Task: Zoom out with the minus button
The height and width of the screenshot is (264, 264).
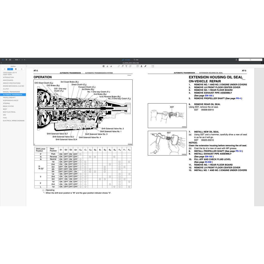Action: [x=22, y=60]
